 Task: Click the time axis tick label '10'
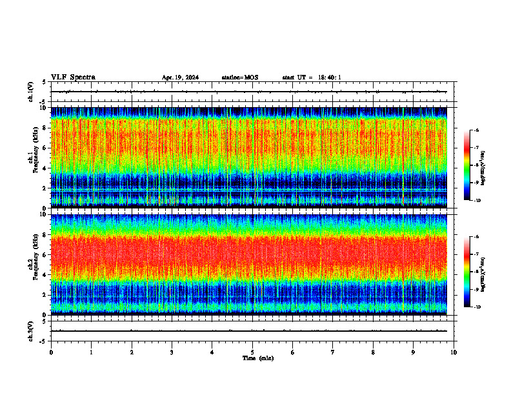pyautogui.click(x=454, y=352)
